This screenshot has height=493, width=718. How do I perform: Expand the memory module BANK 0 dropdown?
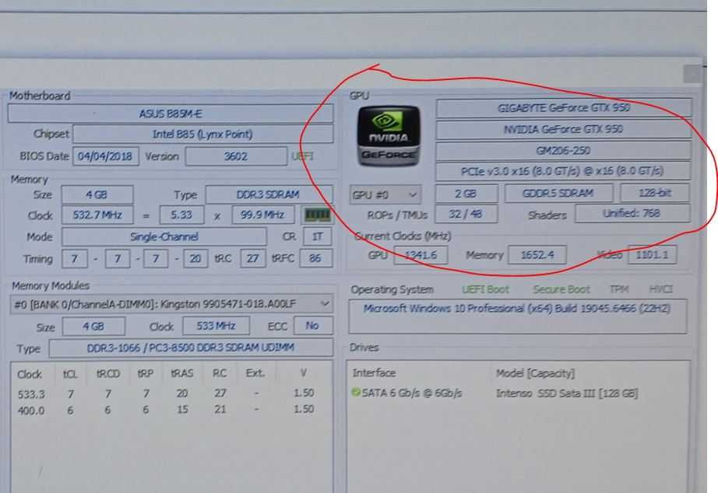coord(171,304)
